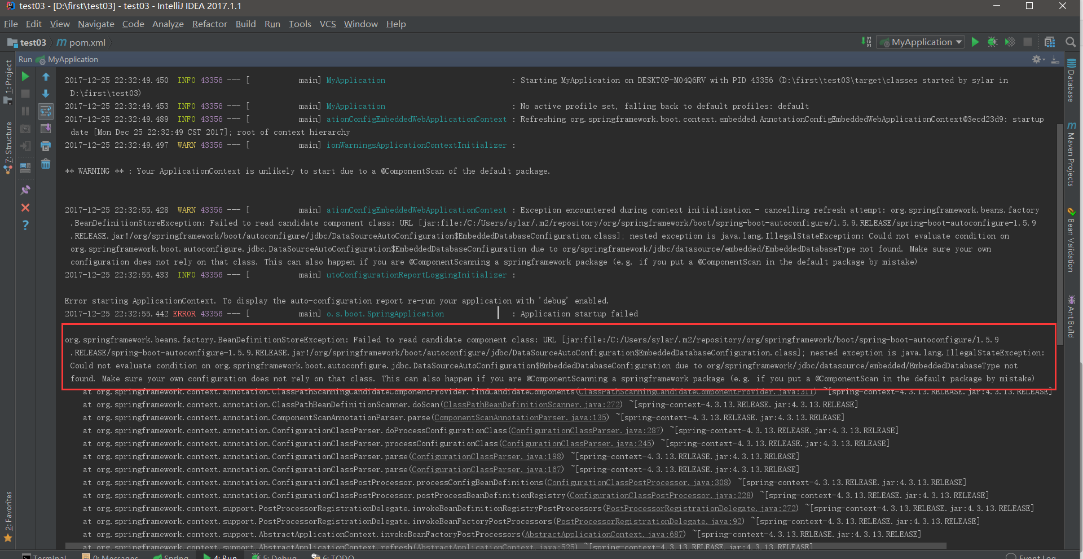Screen dimensions: 1083x559
Task: Open the Navigate menu
Action: pos(96,24)
